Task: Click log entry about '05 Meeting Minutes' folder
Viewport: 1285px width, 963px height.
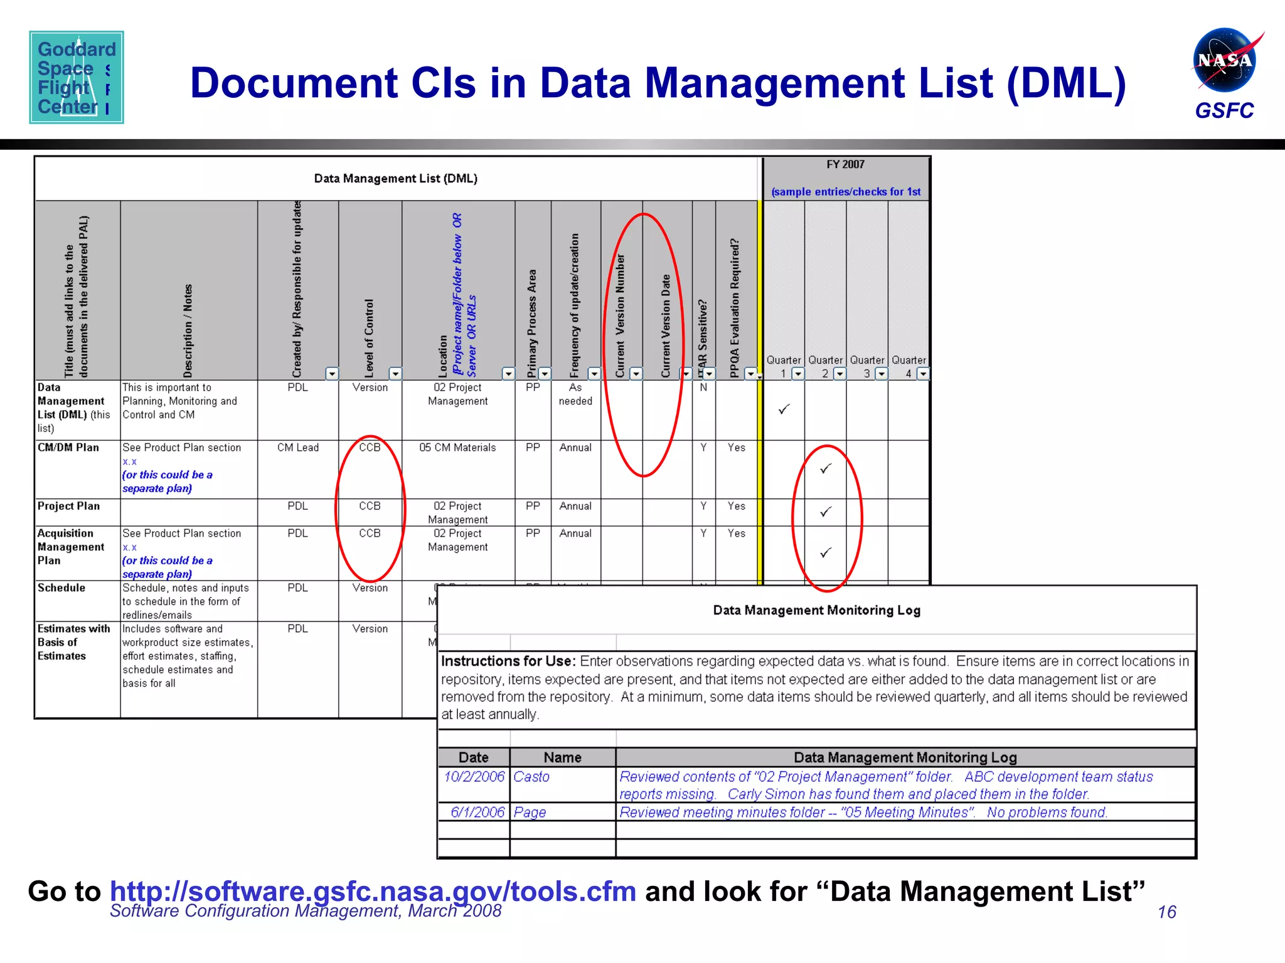Action: [905, 812]
